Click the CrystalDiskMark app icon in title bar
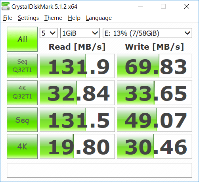The image size is (199, 182). click(6, 6)
